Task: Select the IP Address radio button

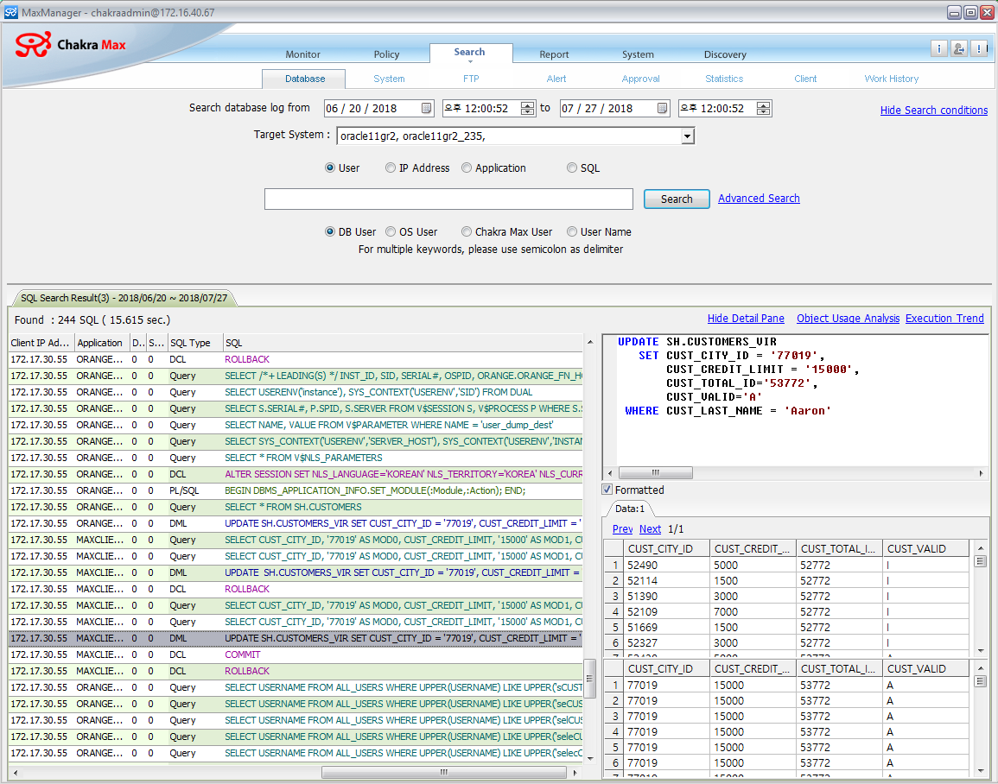Action: pyautogui.click(x=391, y=168)
